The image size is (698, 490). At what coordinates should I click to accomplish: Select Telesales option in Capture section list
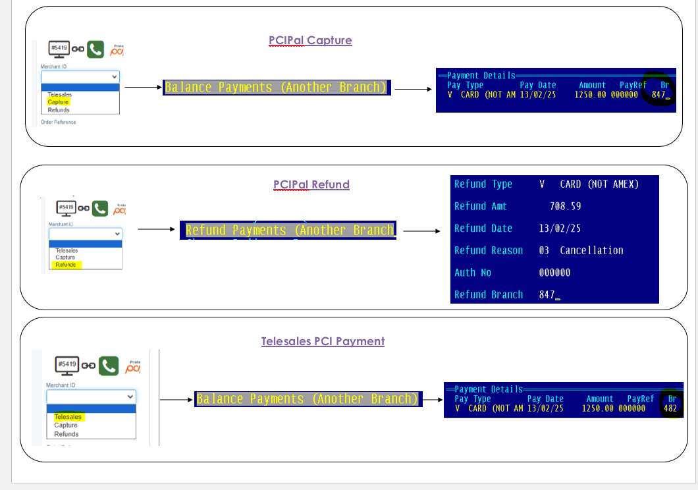point(60,94)
